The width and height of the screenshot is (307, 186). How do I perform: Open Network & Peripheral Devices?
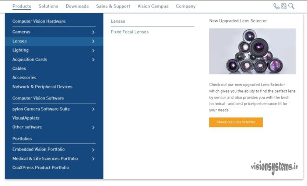coord(42,86)
